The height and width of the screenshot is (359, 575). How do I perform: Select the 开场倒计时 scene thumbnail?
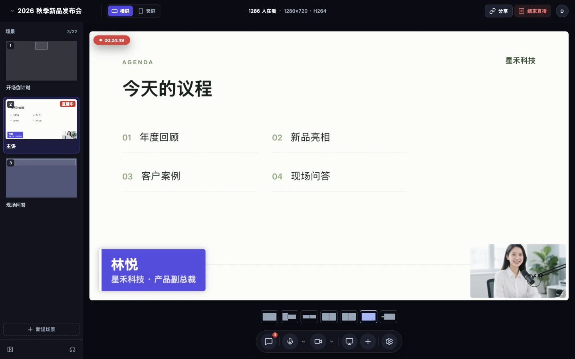[42, 61]
